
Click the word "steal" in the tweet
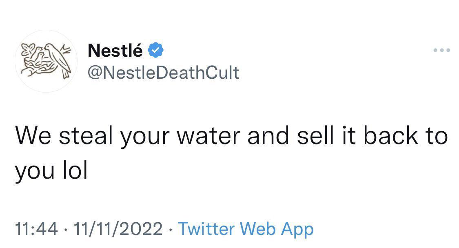click(x=85, y=136)
